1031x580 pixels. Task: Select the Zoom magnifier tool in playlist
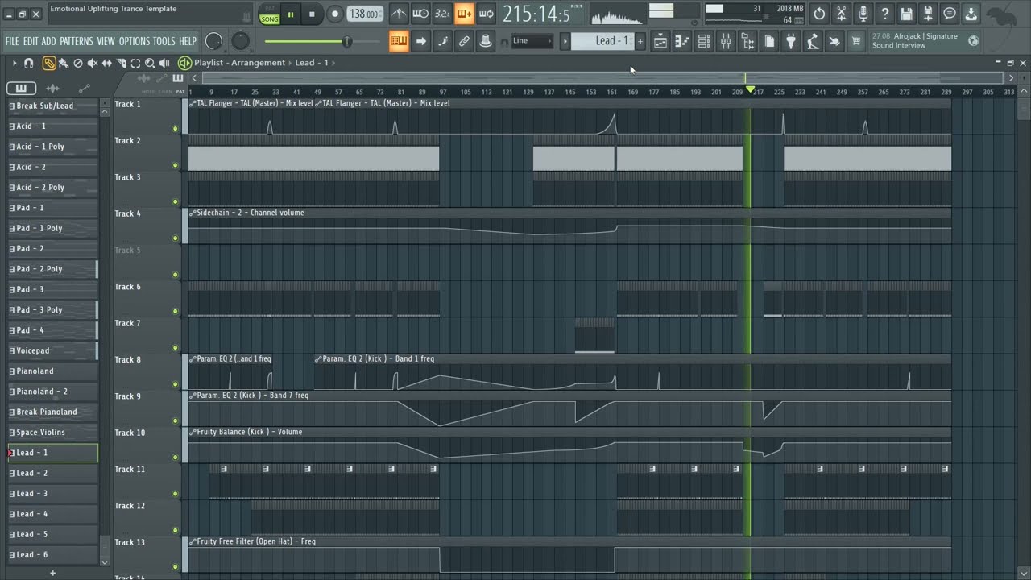[150, 63]
